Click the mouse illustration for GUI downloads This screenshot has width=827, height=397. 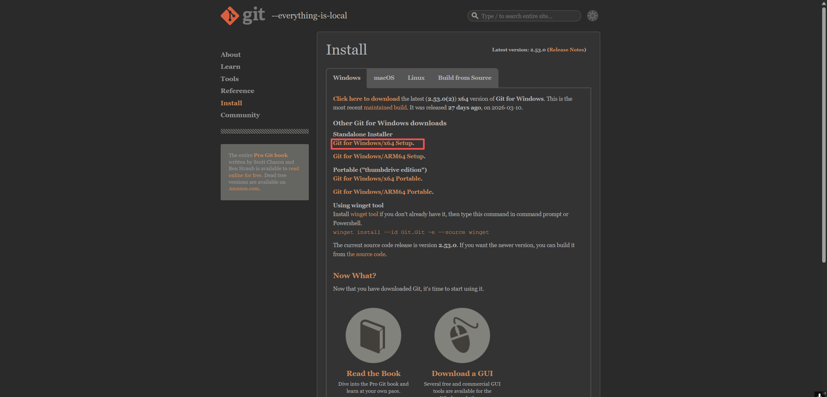pyautogui.click(x=462, y=335)
